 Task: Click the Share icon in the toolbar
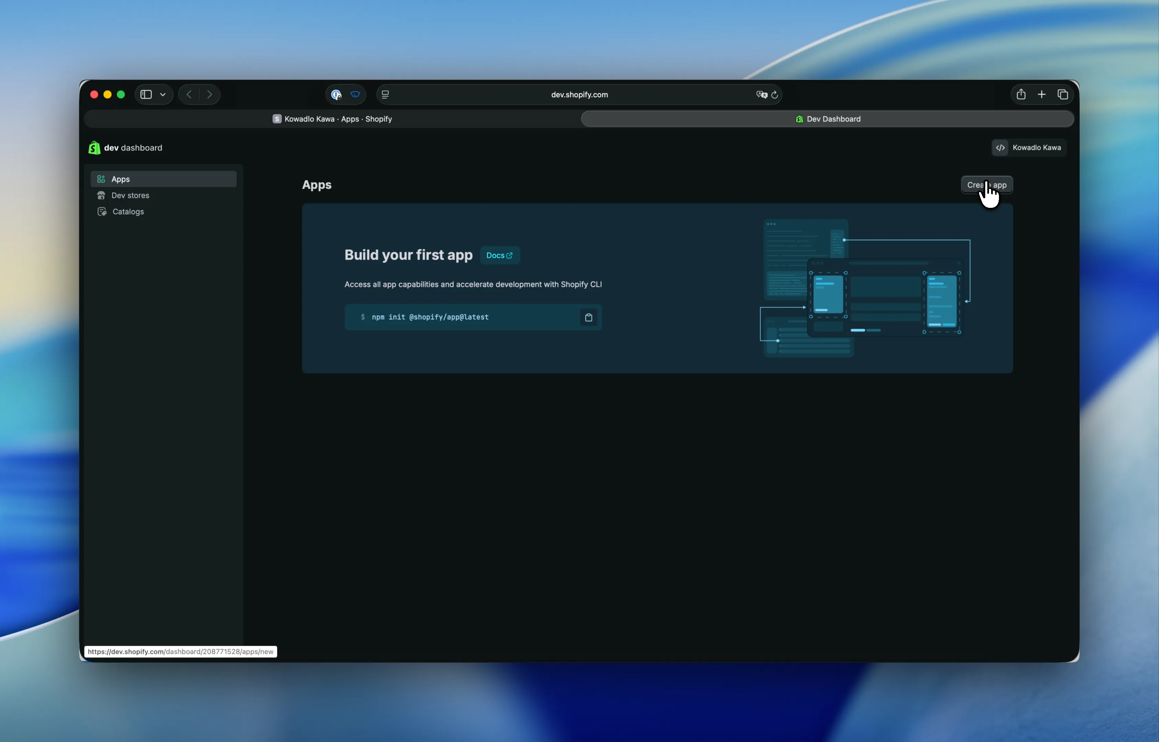1021,94
